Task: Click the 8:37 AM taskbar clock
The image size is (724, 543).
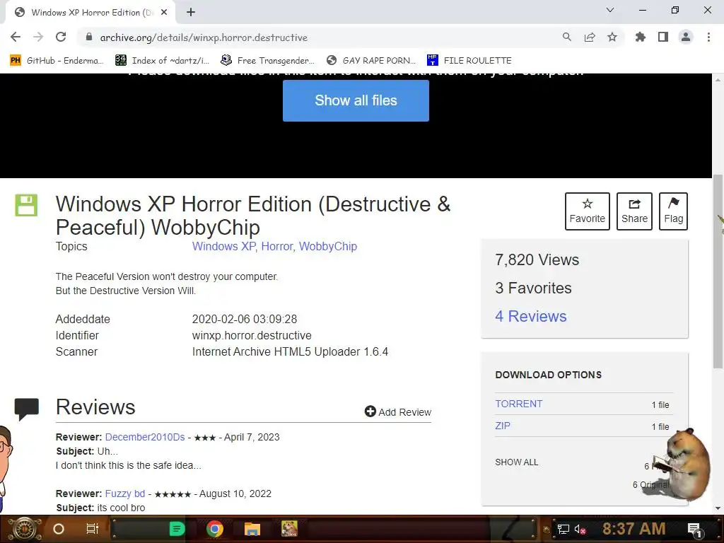Action: [633, 529]
